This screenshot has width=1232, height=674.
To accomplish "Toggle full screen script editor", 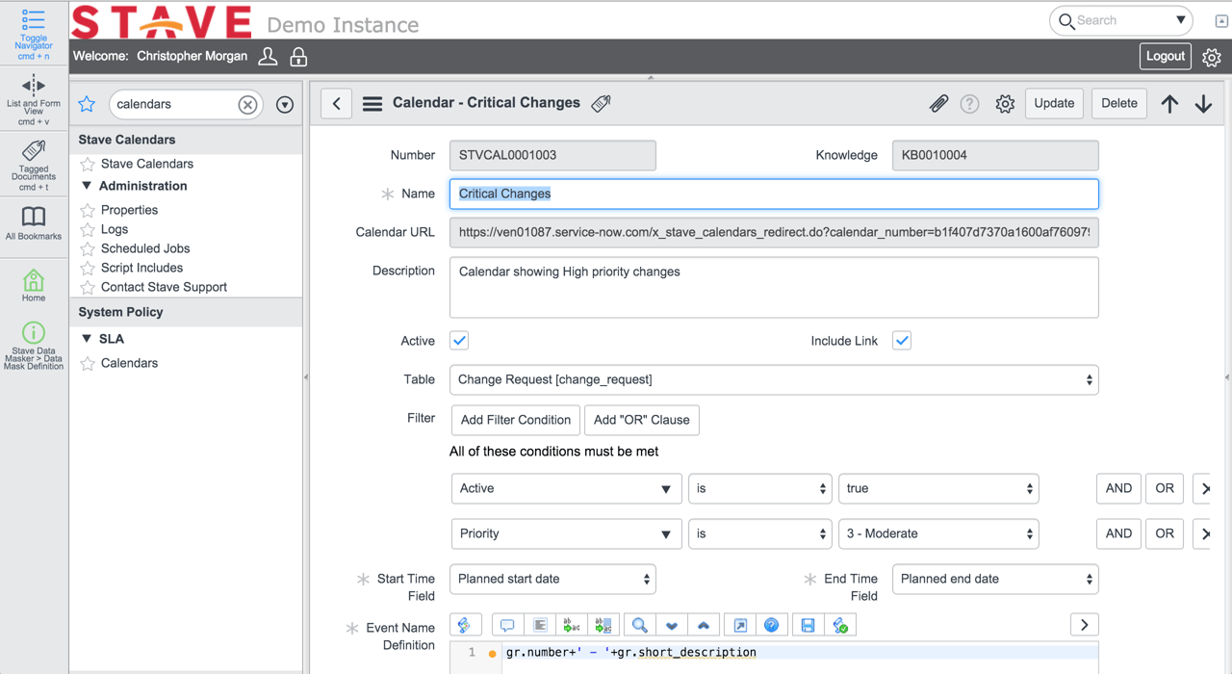I will pos(740,625).
